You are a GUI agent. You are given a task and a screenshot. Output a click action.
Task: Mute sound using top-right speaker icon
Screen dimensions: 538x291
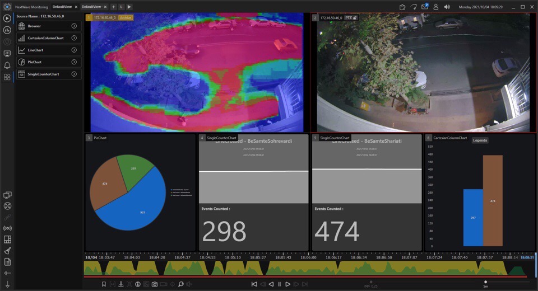pyautogui.click(x=447, y=7)
